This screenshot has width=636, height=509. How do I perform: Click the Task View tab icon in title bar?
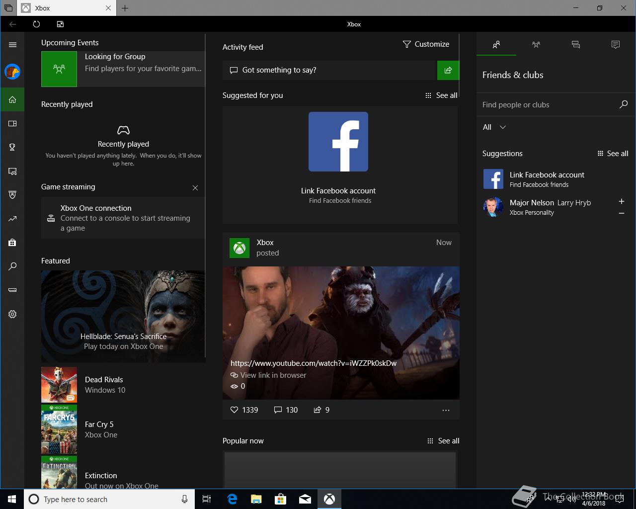point(8,8)
